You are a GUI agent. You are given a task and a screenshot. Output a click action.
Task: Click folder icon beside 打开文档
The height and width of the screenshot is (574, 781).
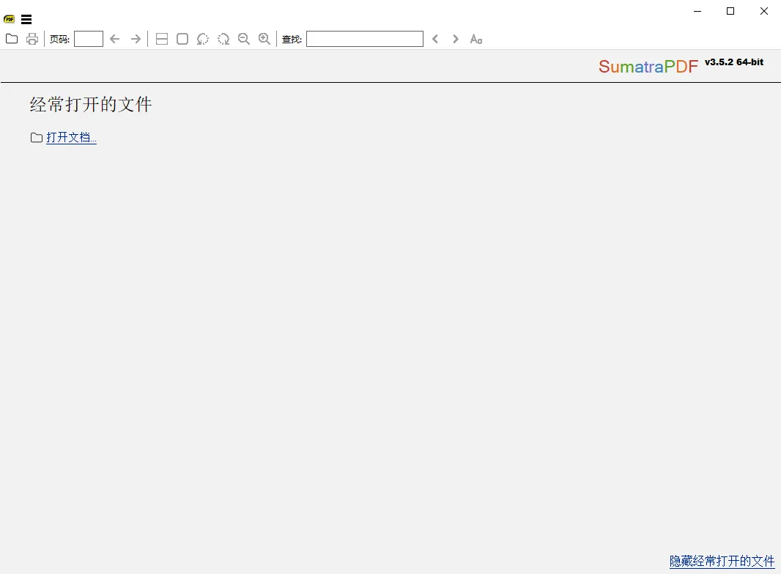point(37,138)
